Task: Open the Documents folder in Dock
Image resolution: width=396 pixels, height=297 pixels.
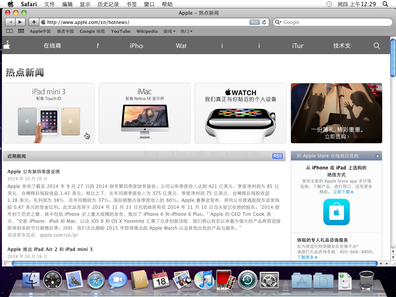Action: [x=324, y=281]
